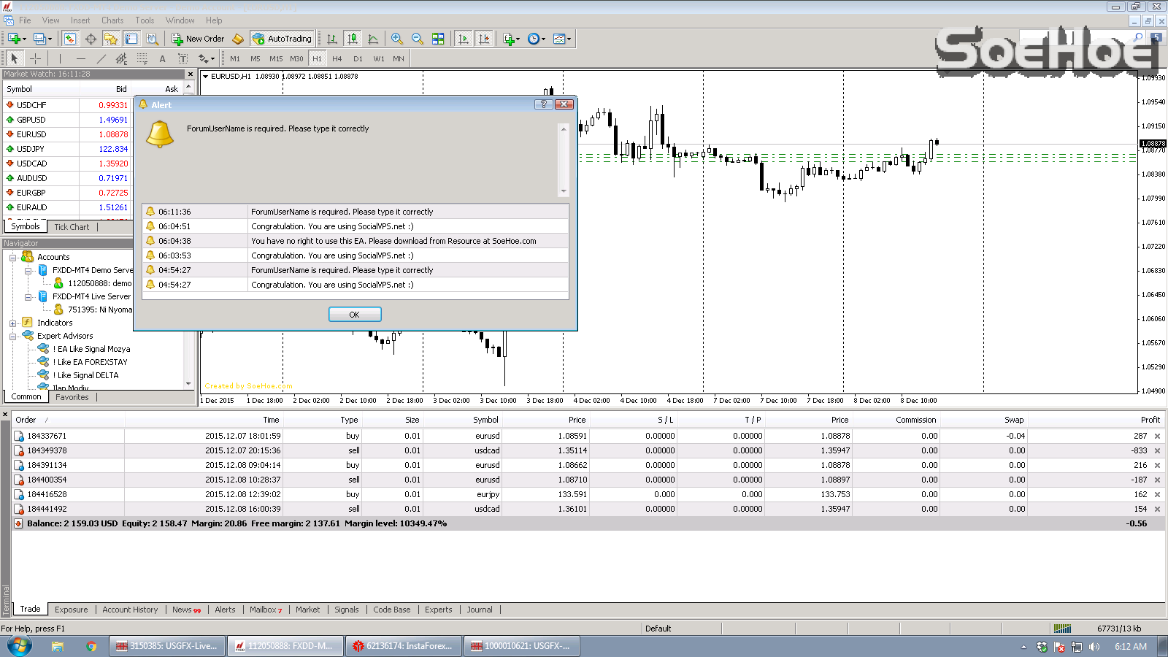This screenshot has height=657, width=1168.
Task: Collapse the Expert Advisors tree node
Action: 13,337
